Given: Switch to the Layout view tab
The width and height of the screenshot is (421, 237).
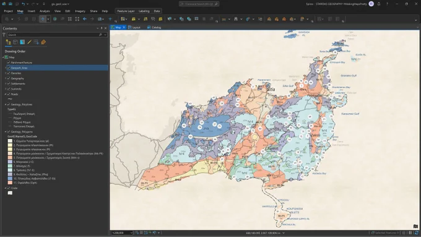Looking at the screenshot, I should tap(134, 27).
